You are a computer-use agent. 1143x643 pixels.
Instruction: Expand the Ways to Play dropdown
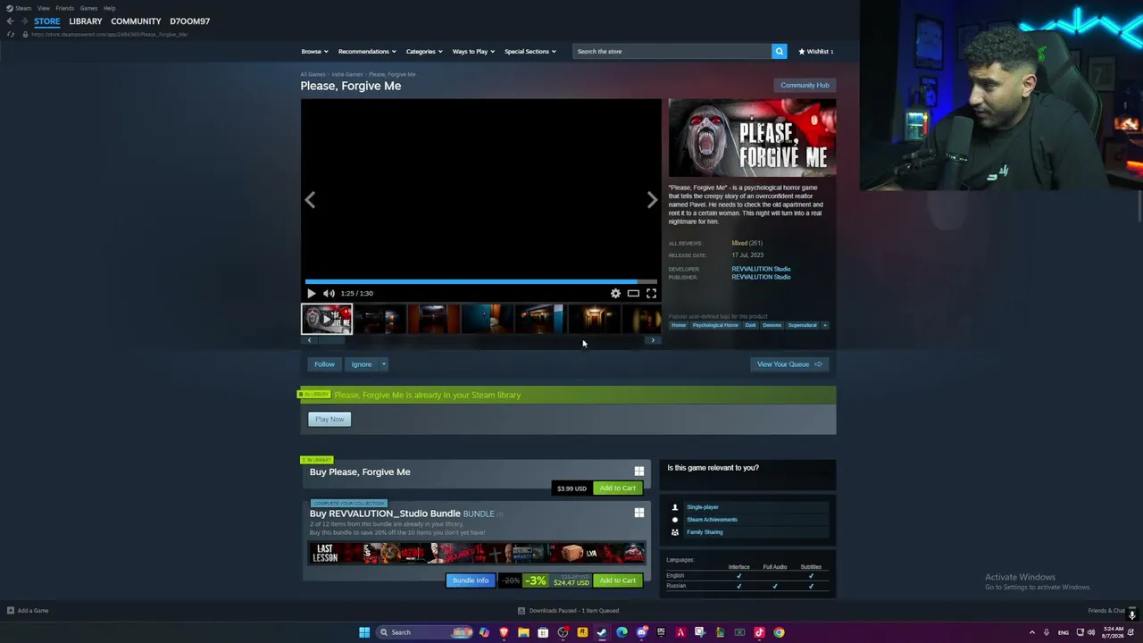(x=473, y=51)
